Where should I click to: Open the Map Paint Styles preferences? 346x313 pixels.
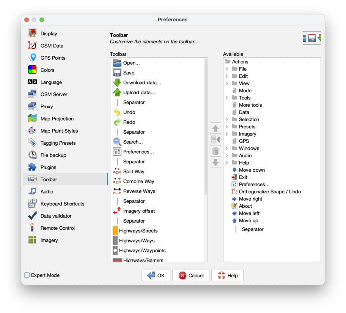[x=59, y=131]
